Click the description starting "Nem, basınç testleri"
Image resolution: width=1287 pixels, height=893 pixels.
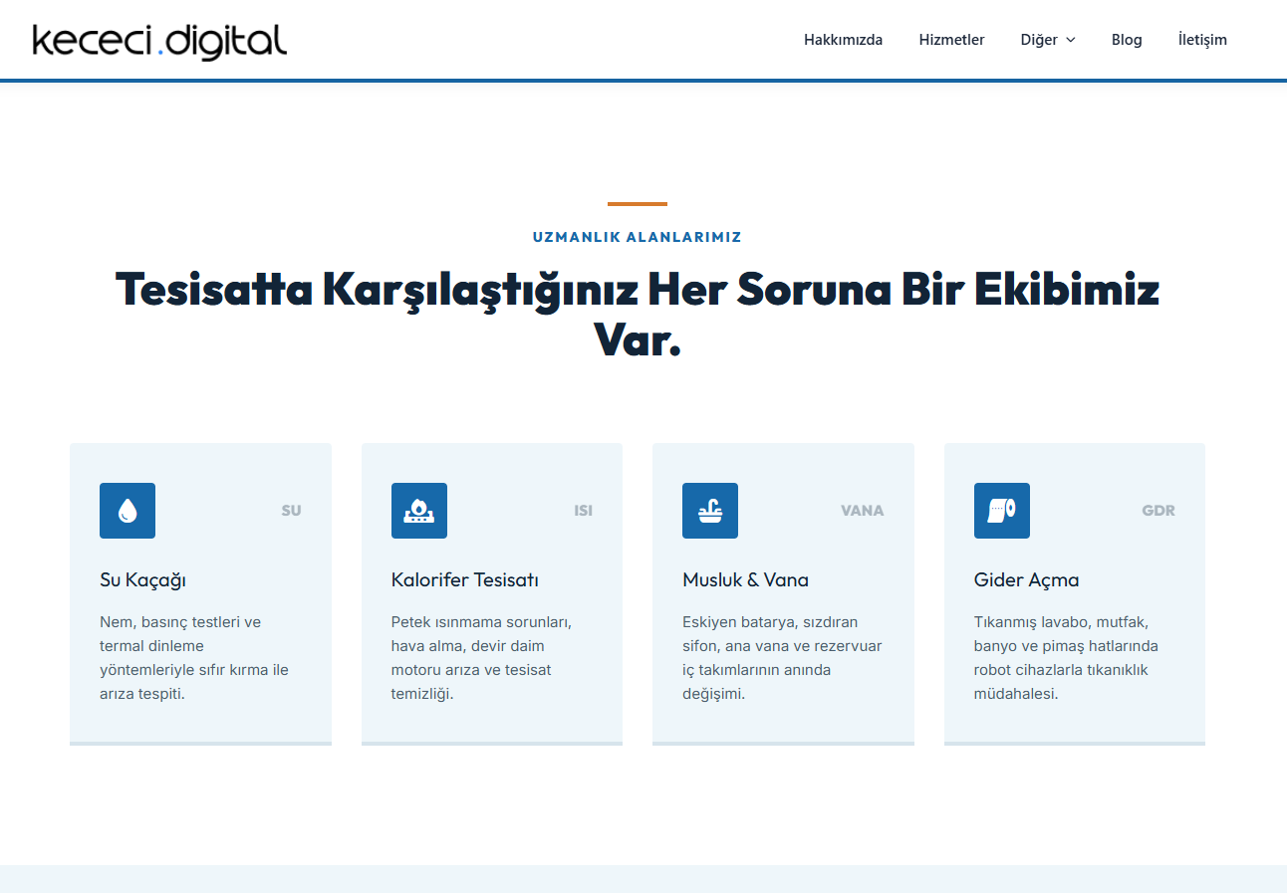[x=194, y=658]
